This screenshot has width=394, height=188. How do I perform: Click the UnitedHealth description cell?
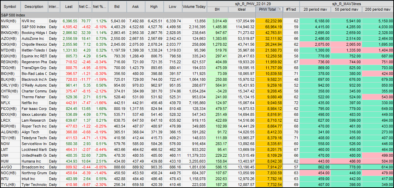click(x=34, y=155)
